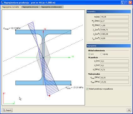Image resolution: width=133 pixels, height=114 pixels.
Task: Toggle Rdzeń przekroju i wypadkowa checkbox
Action: [87, 89]
